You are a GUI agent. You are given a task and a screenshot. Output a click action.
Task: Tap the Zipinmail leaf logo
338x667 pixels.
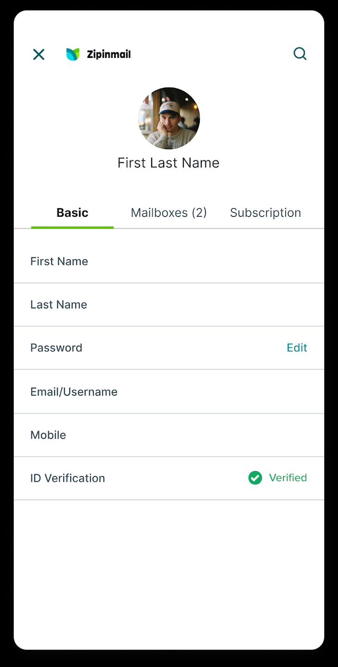(73, 54)
